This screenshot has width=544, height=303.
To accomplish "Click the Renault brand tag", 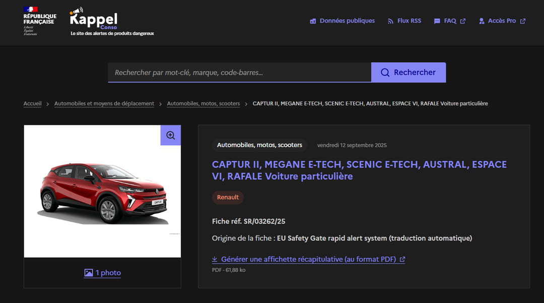I will (x=228, y=197).
